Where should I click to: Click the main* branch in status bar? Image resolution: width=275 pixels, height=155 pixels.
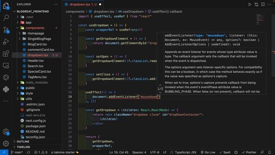pos(17,152)
